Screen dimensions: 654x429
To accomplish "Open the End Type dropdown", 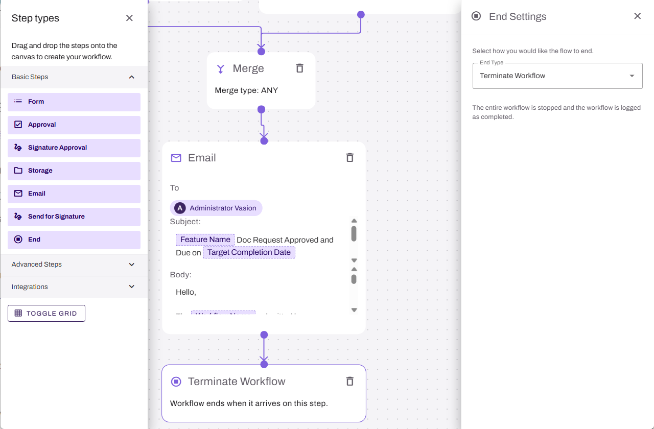I will pos(557,76).
